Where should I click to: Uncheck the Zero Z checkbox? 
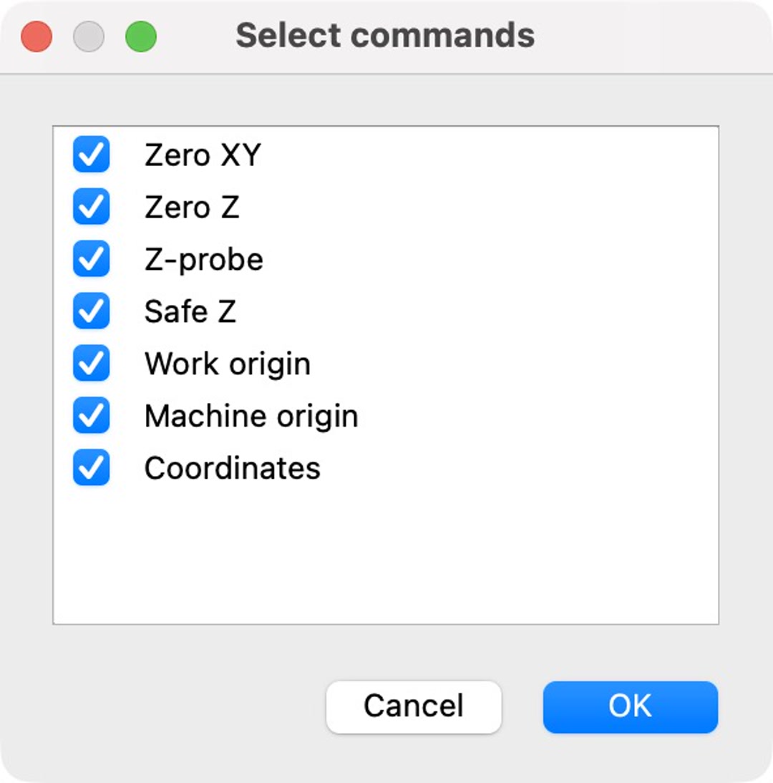click(91, 207)
